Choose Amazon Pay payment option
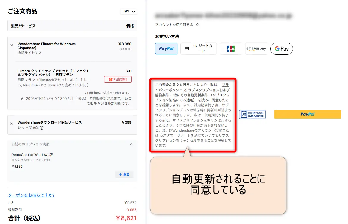348x224 pixels. [256, 49]
